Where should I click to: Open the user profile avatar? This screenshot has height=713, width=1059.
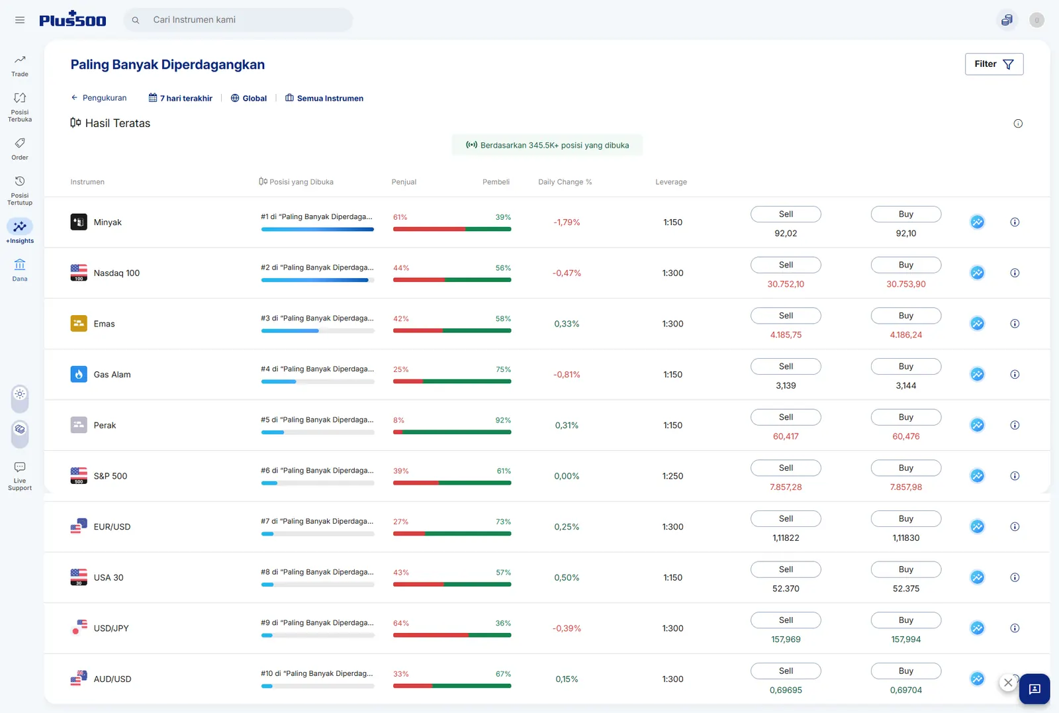click(x=1037, y=20)
